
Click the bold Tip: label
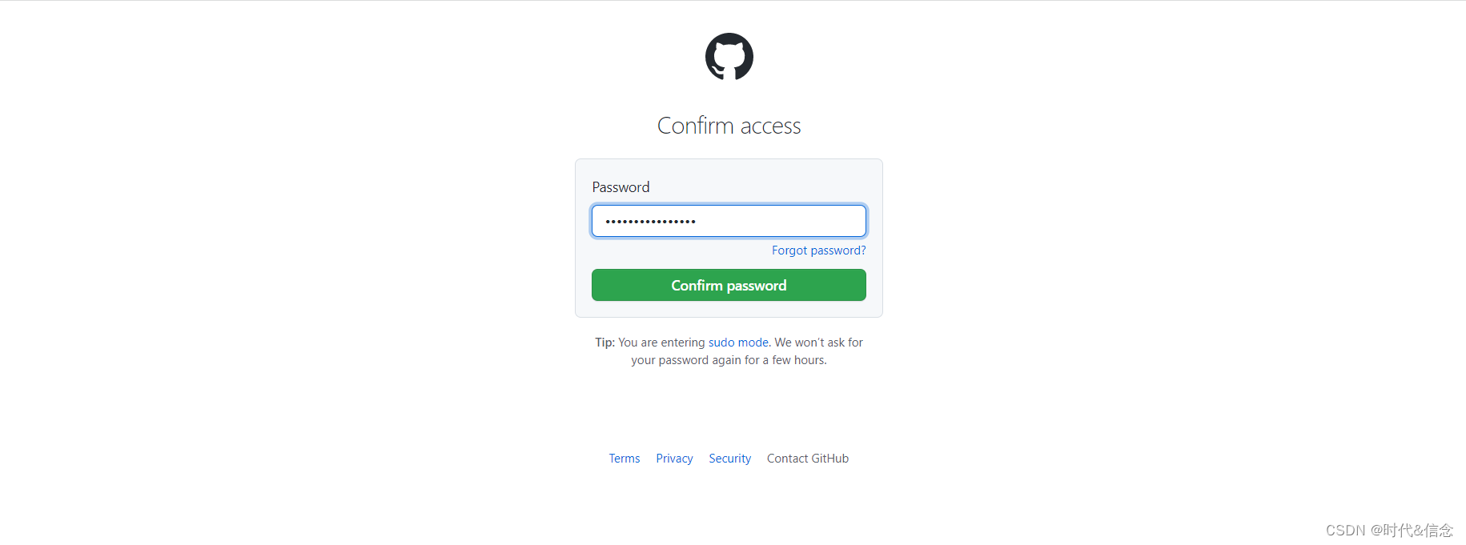point(604,343)
